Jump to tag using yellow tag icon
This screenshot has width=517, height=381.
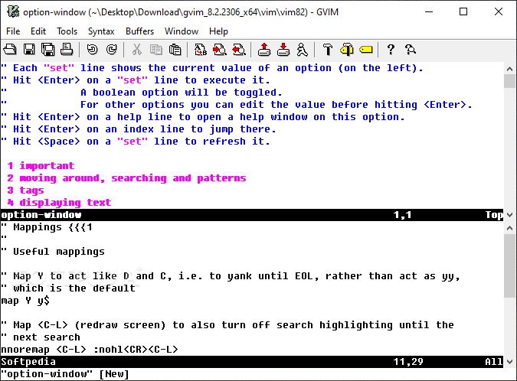click(365, 50)
